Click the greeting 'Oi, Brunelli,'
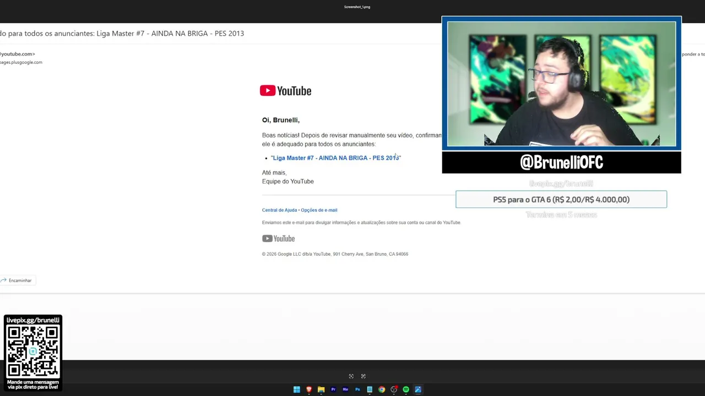 pos(281,120)
